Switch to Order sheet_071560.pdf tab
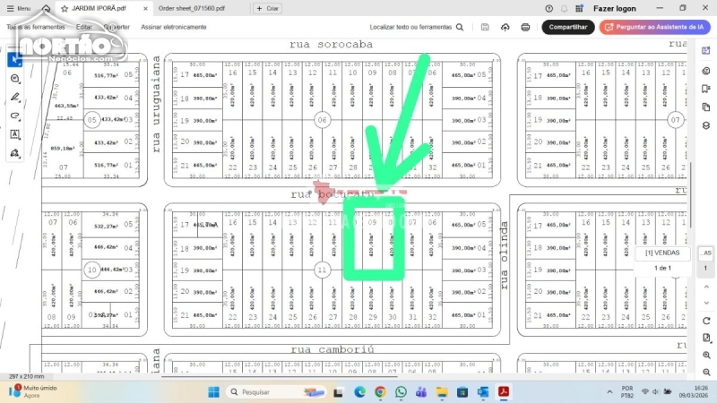717x403 pixels. (x=191, y=7)
